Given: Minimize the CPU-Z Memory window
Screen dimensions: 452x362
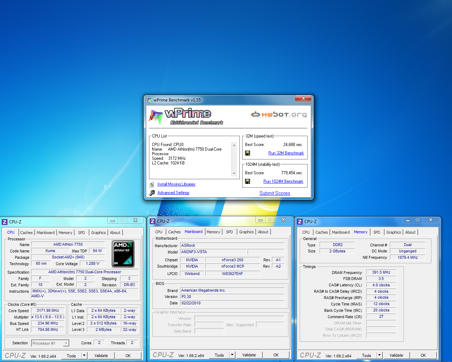Looking at the screenshot, I should pyautogui.click(x=408, y=220).
